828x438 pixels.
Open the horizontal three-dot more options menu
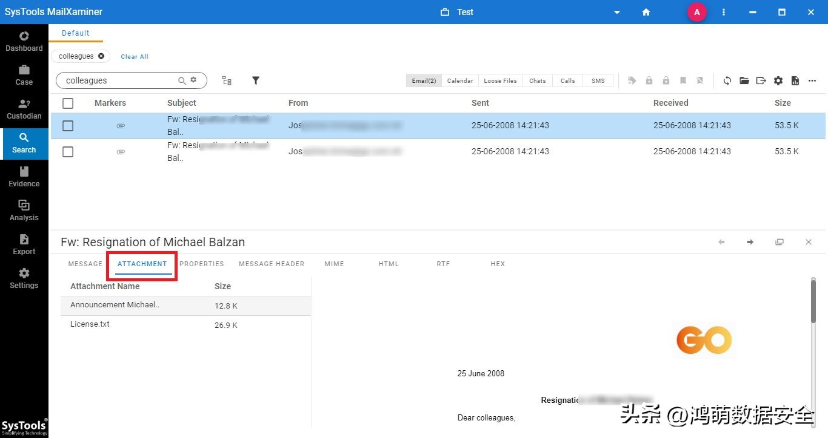pyautogui.click(x=812, y=80)
